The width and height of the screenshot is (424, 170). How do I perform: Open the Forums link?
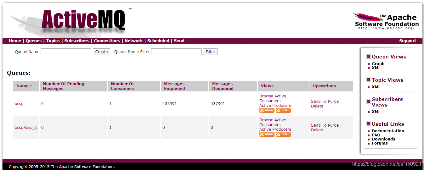(380, 143)
